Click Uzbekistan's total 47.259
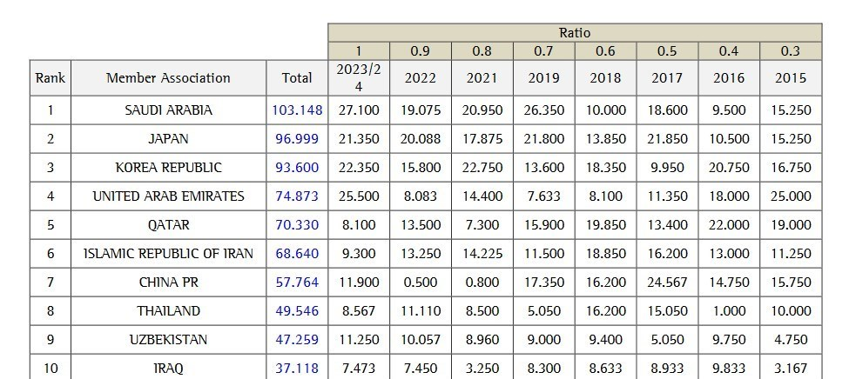 click(x=297, y=340)
